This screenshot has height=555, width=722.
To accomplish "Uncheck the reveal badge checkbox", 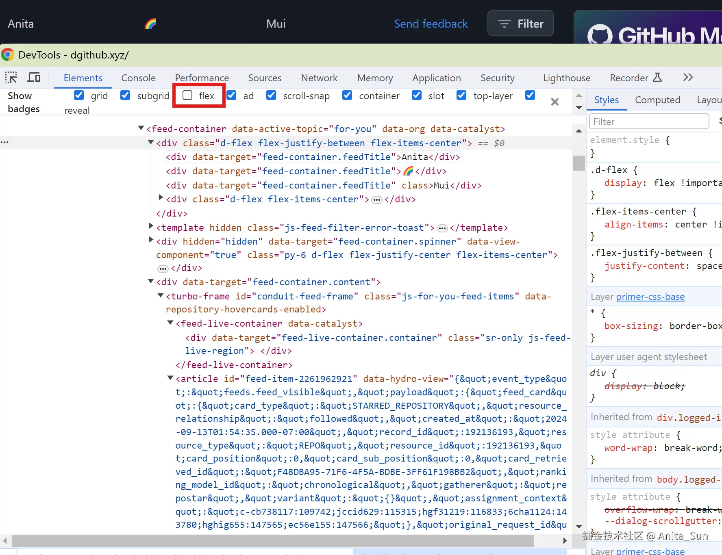I will coord(530,95).
